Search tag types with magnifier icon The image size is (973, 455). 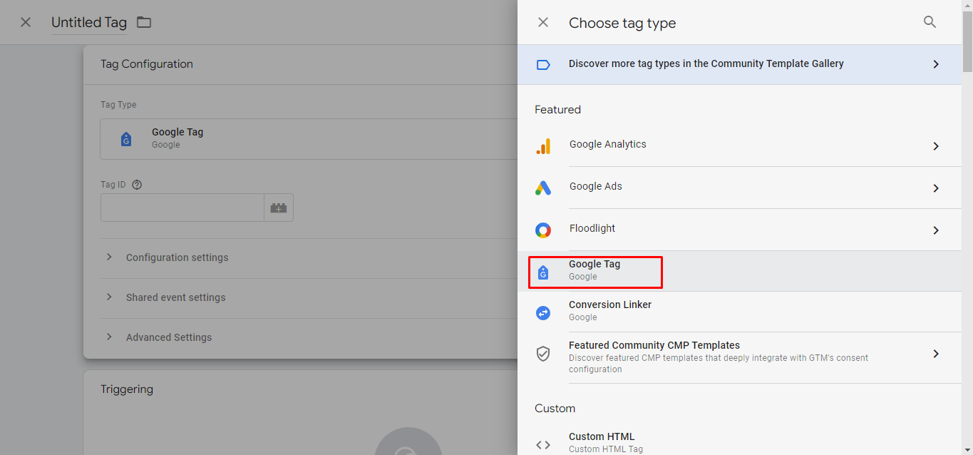(930, 22)
